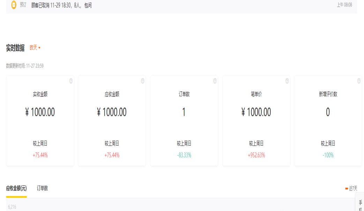The image size is (364, 211).
Task: Open the cancelled reservation notification message
Action: pyautogui.click(x=61, y=5)
